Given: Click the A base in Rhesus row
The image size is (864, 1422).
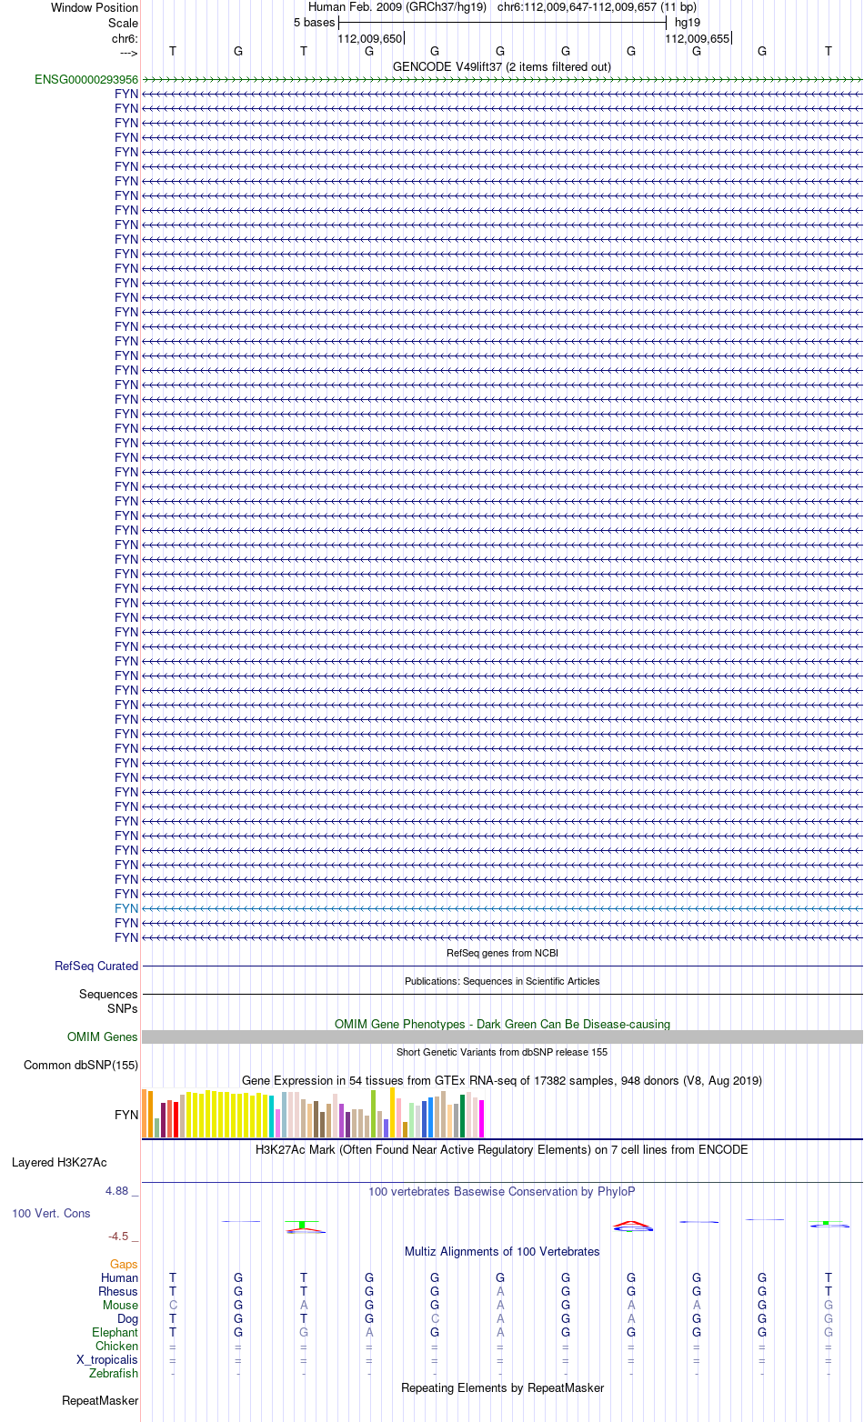Looking at the screenshot, I should 500,1292.
